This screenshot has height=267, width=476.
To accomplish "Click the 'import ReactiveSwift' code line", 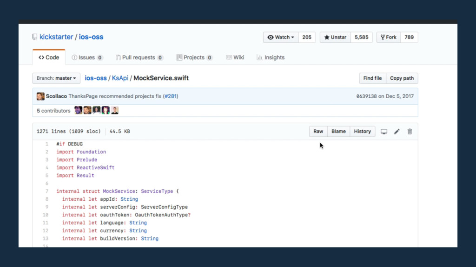I will point(86,168).
